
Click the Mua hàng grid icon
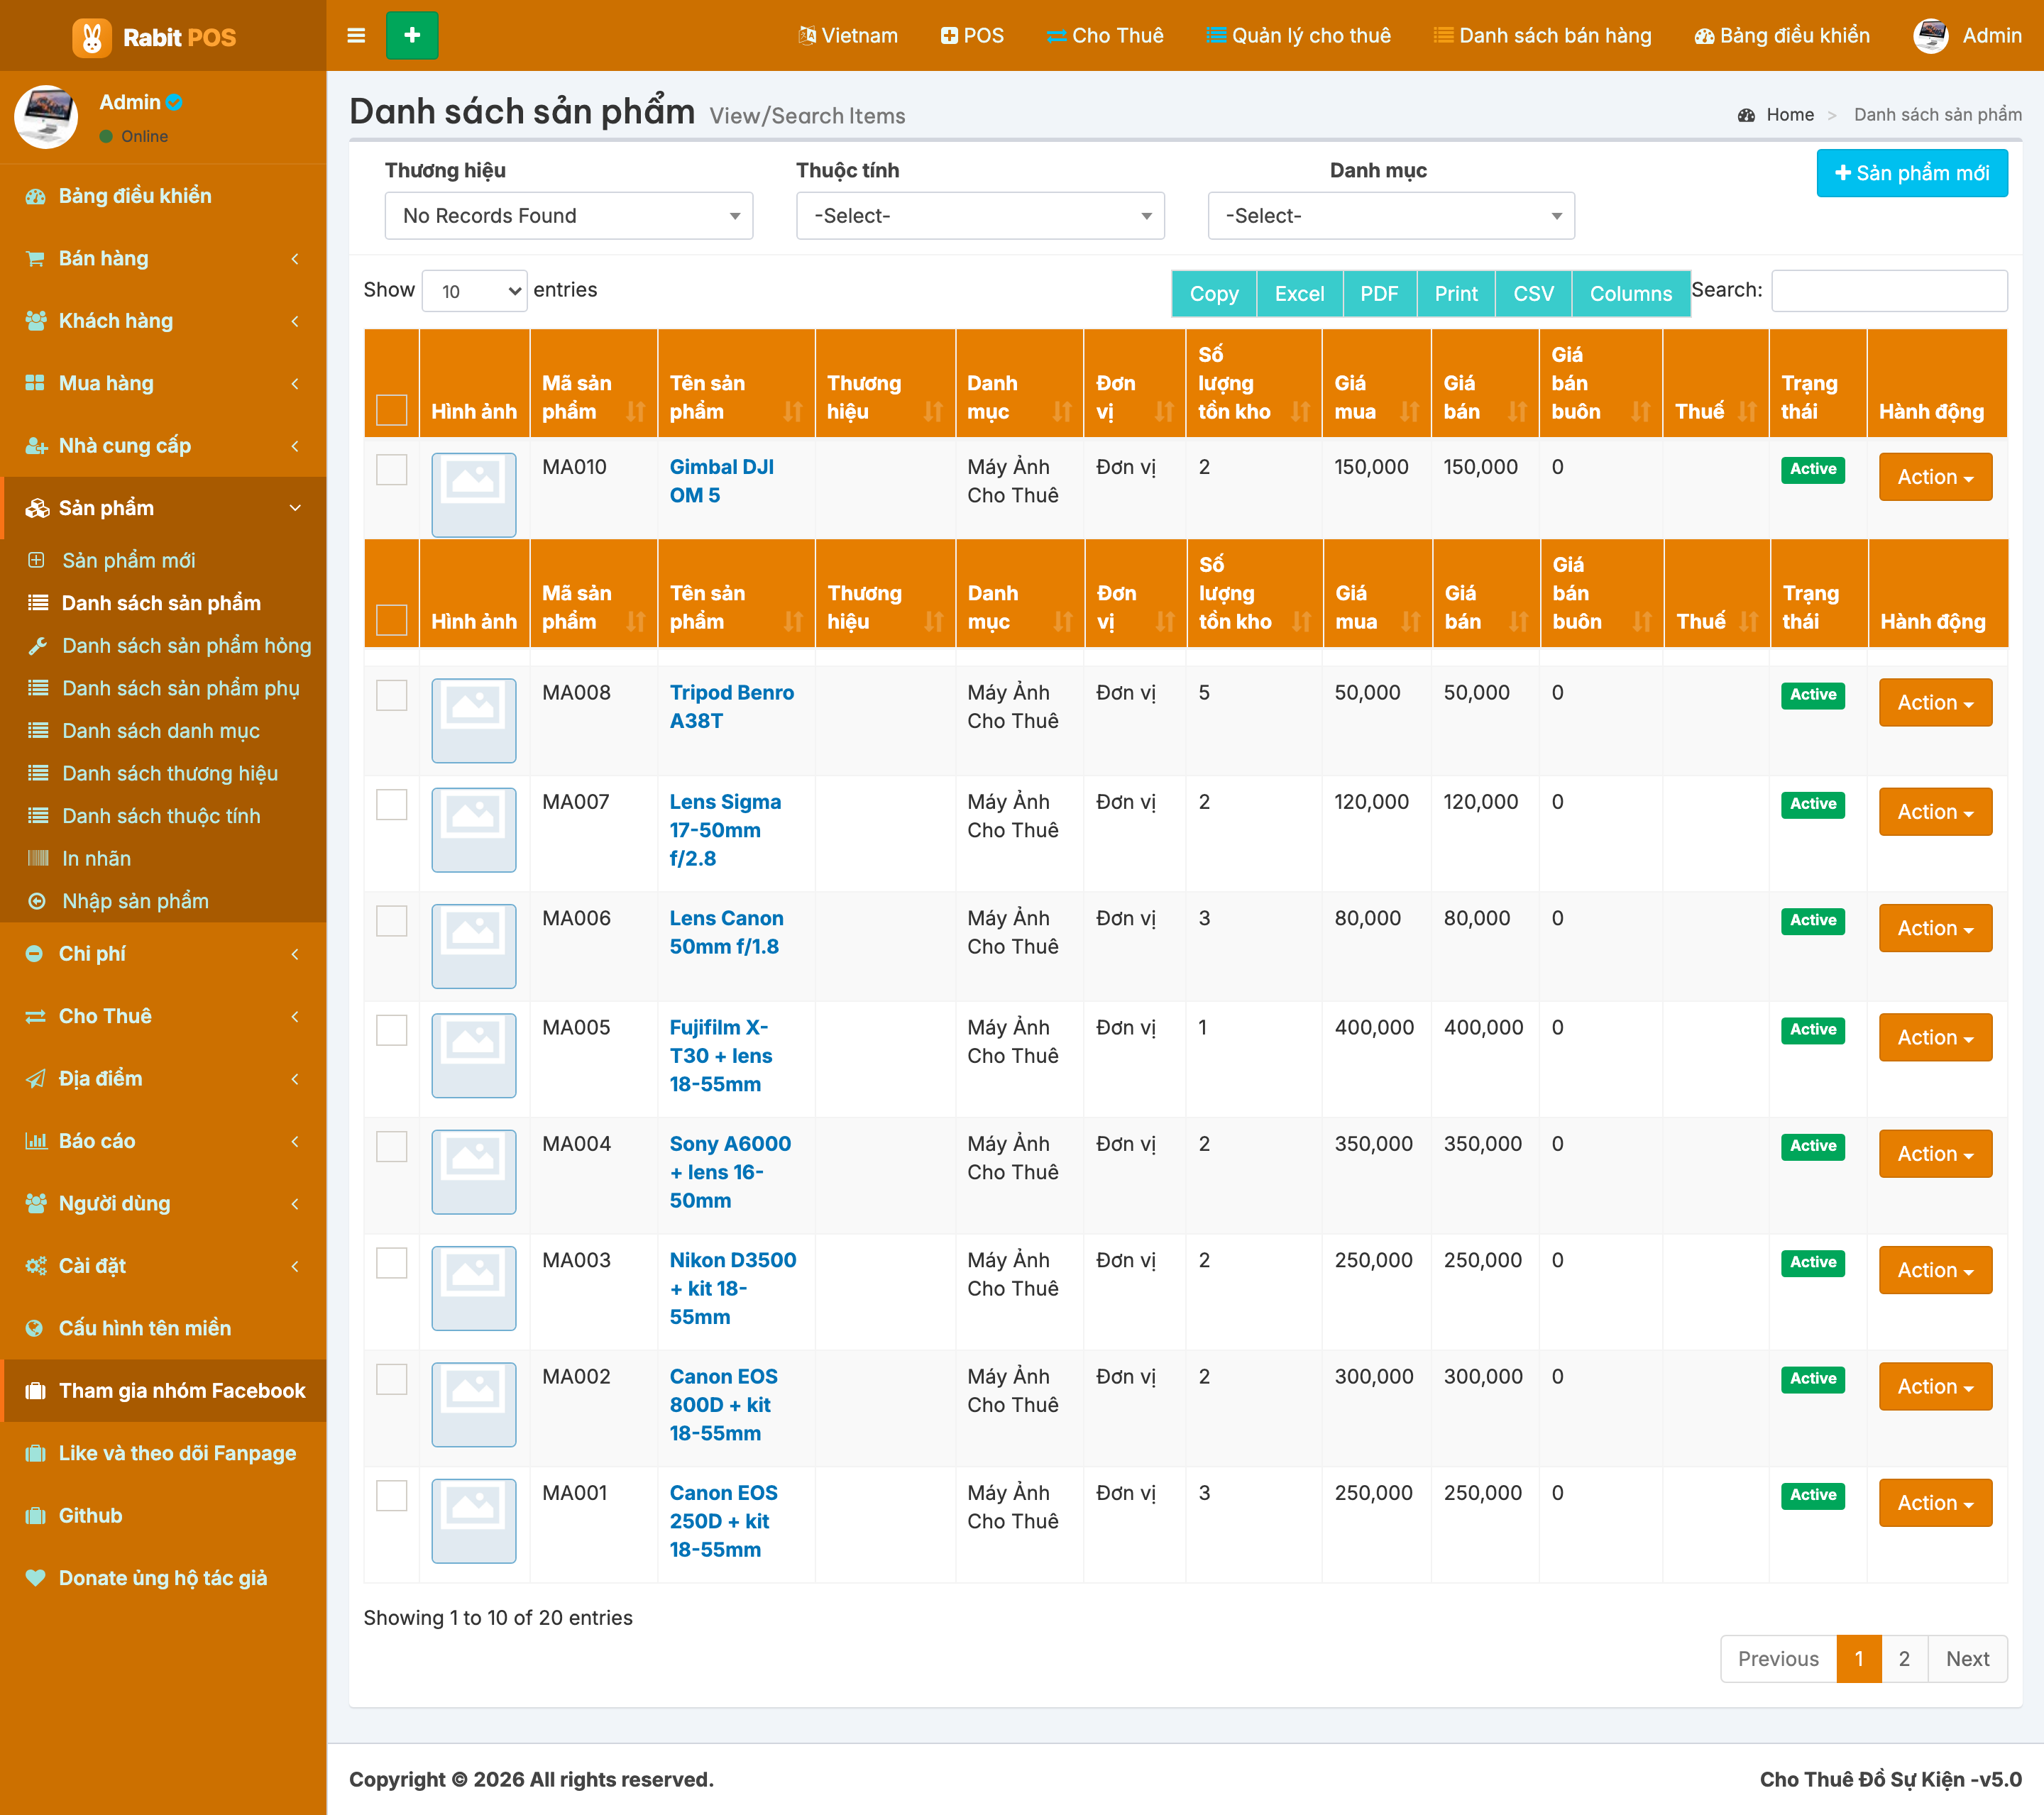35,383
